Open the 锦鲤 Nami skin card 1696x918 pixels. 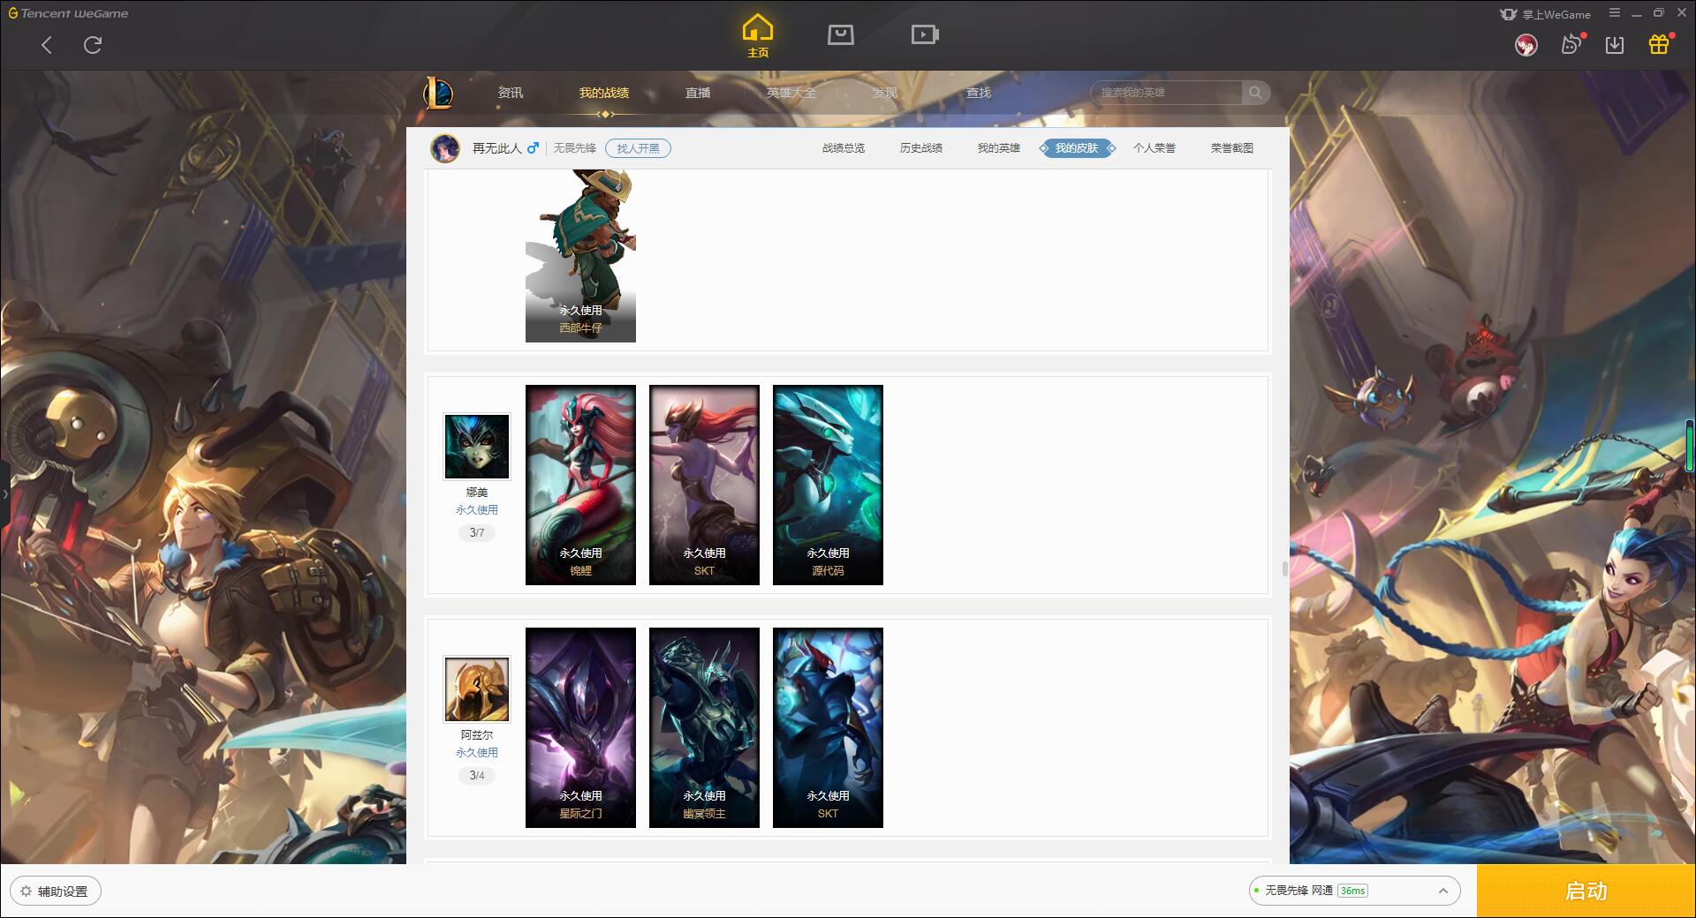tap(580, 485)
